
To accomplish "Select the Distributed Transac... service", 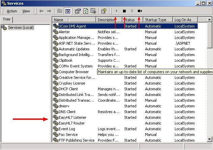I will click(125, 100).
